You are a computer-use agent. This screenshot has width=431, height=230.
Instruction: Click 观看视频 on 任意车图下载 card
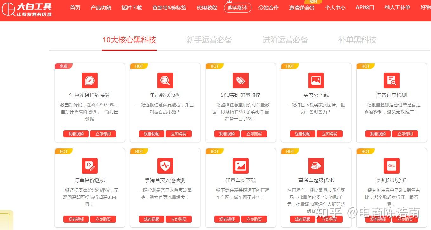227,219
